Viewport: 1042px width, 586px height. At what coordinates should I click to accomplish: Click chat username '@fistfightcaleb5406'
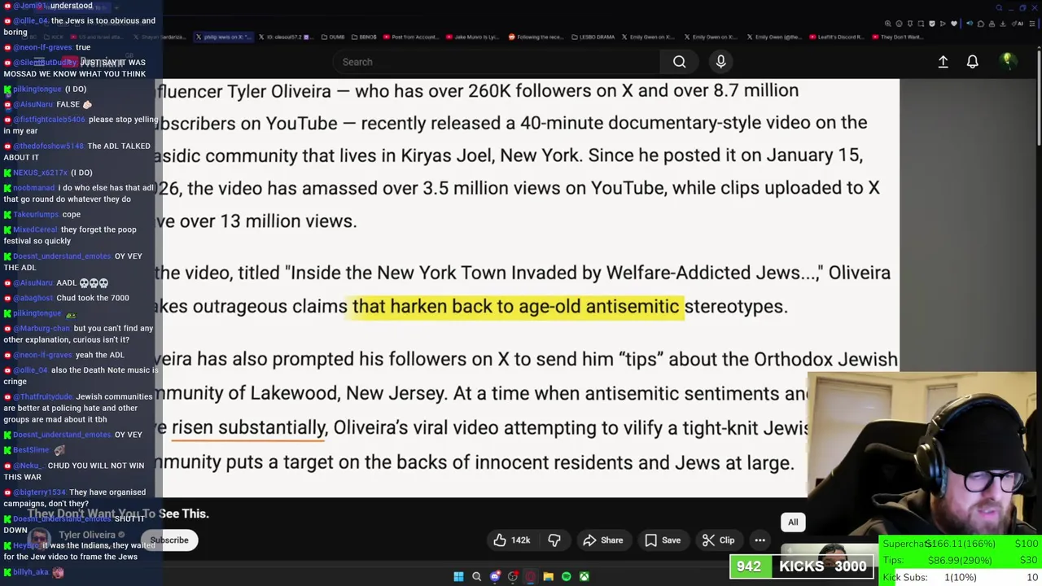[49, 120]
